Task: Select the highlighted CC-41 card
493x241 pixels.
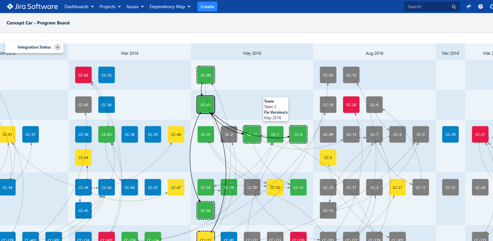Action: point(206,105)
